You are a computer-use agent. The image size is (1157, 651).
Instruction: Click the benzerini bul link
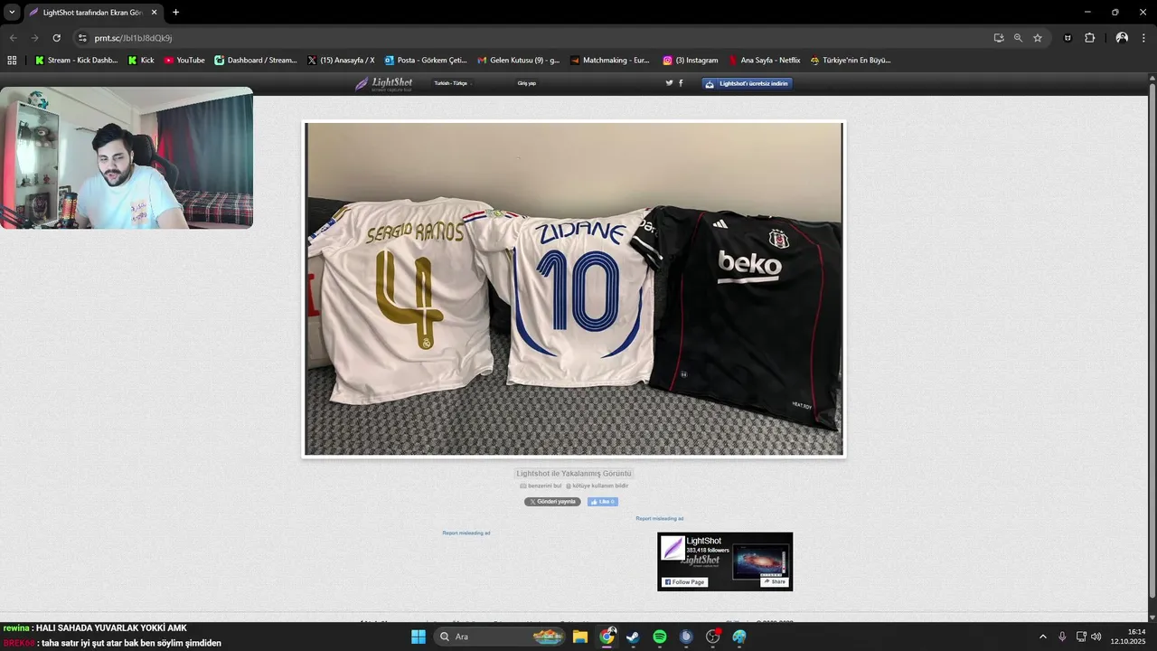click(x=541, y=486)
